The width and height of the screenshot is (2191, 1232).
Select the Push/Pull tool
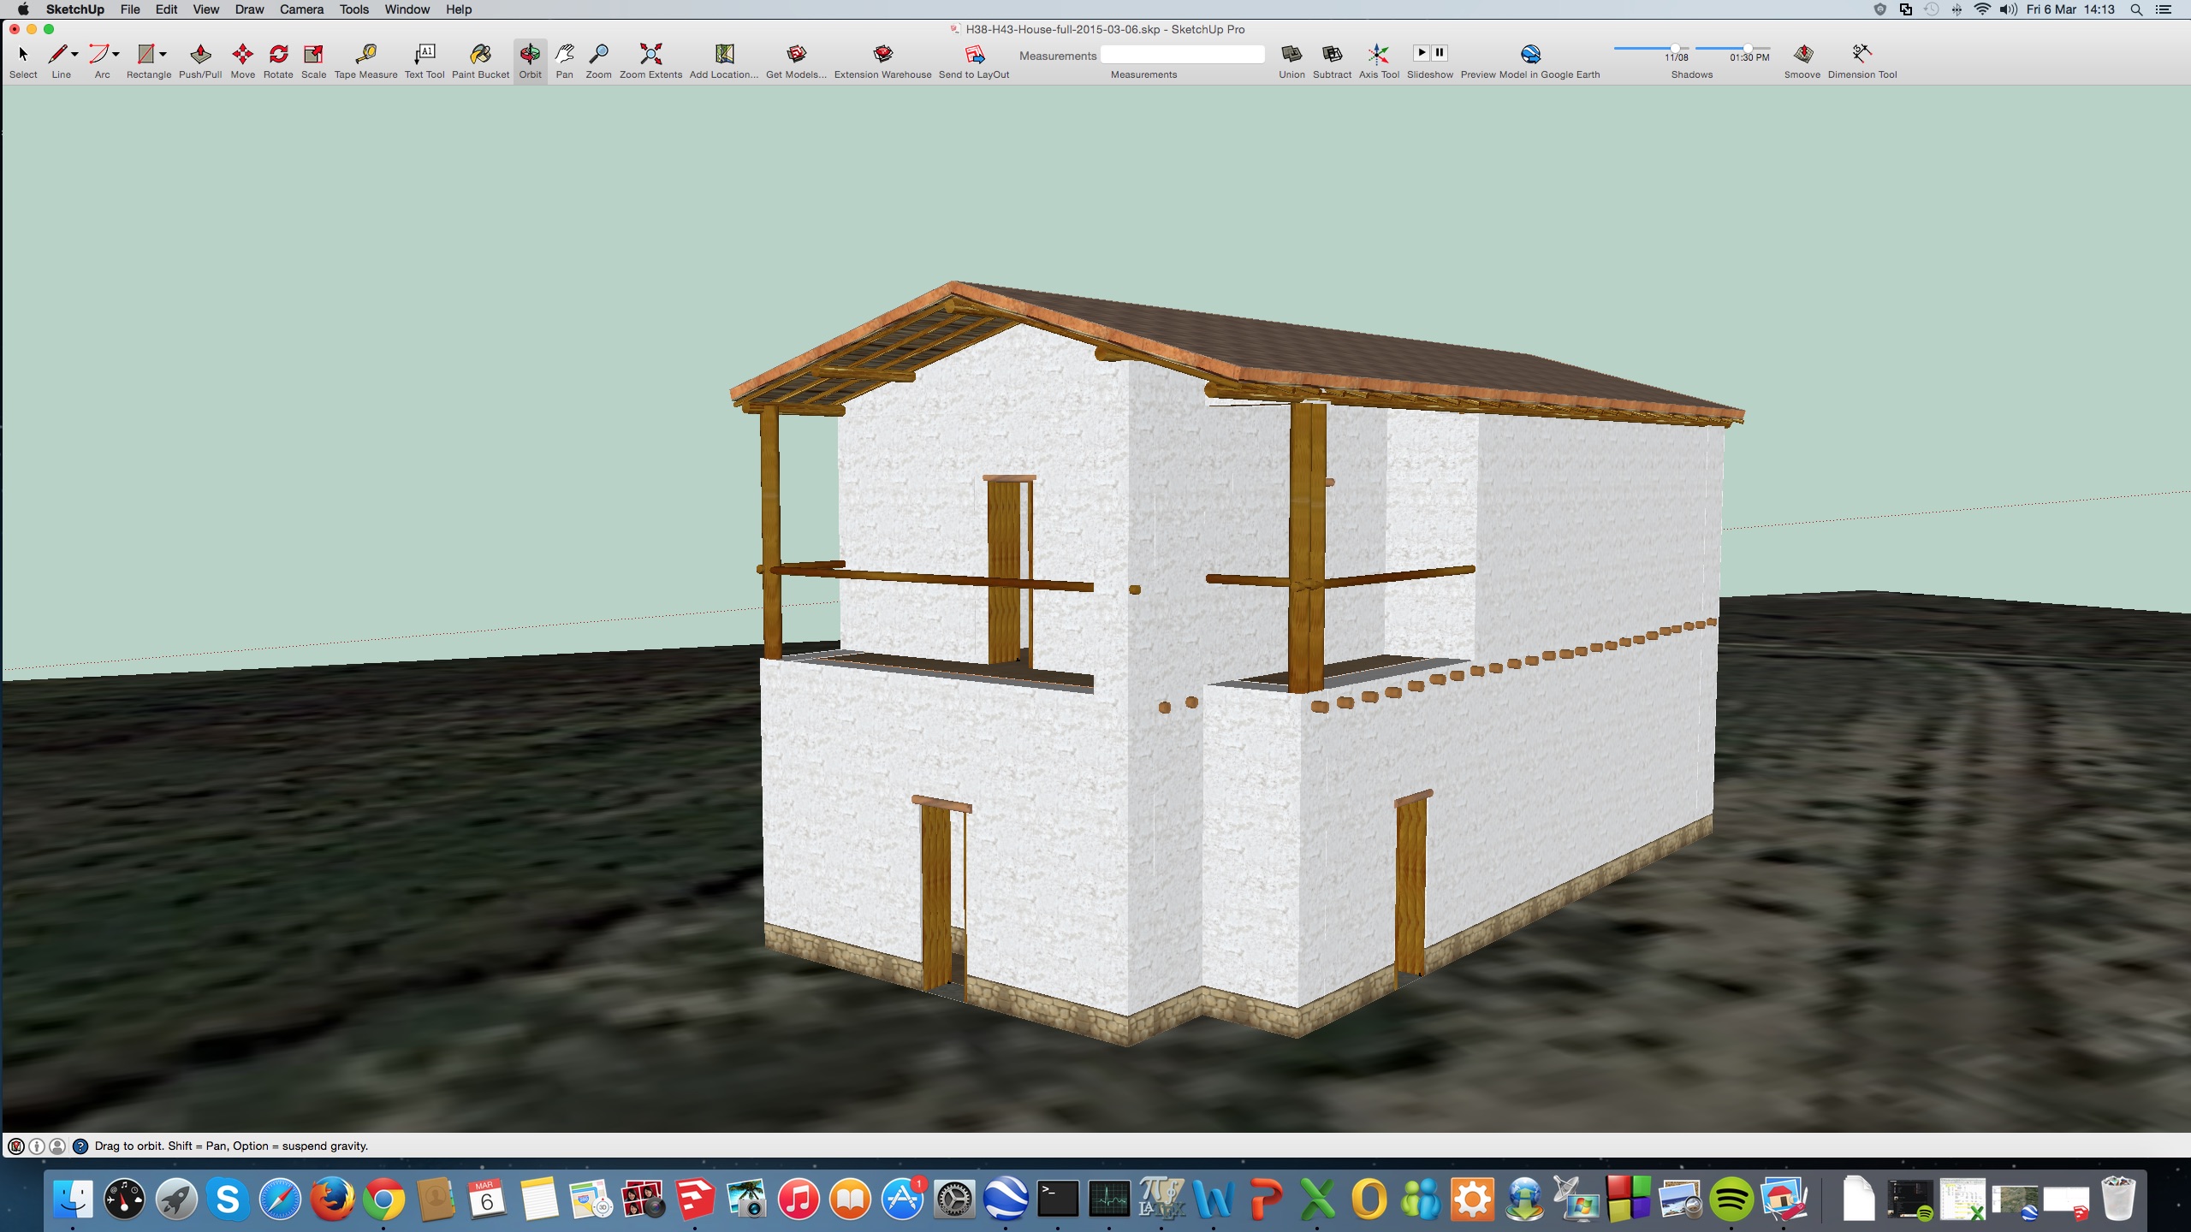click(x=200, y=55)
